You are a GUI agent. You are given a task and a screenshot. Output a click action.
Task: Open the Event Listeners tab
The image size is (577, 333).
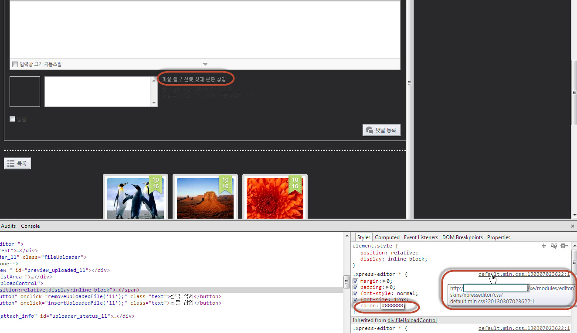click(x=421, y=237)
